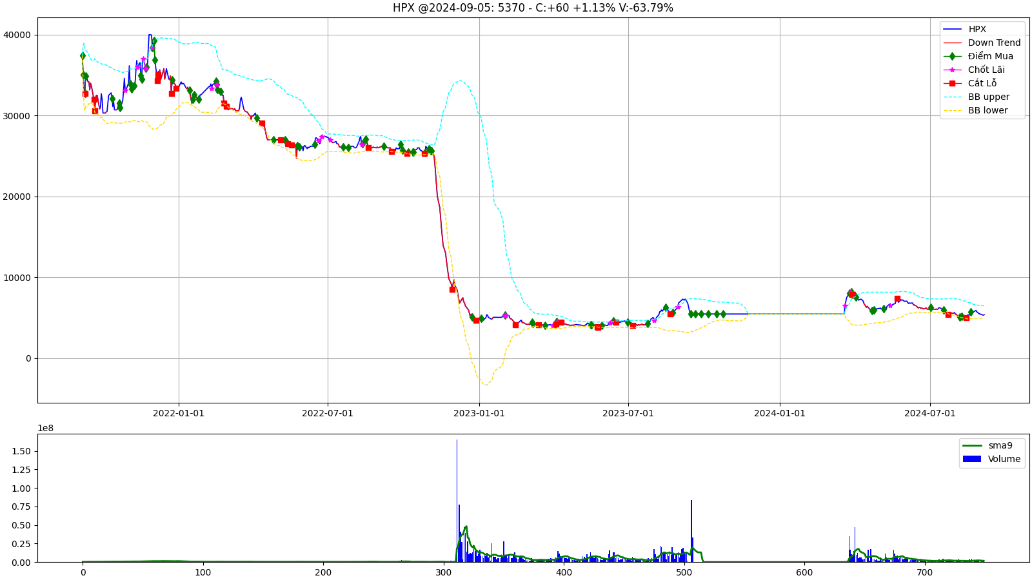Click the tallest volume bar near index 310
The height and width of the screenshot is (580, 1032).
click(457, 501)
